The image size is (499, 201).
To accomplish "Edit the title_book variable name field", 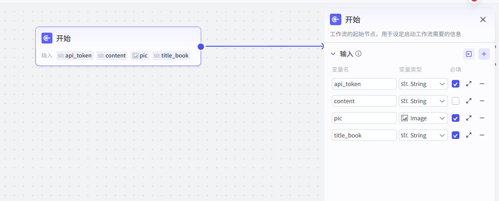I will [x=364, y=135].
